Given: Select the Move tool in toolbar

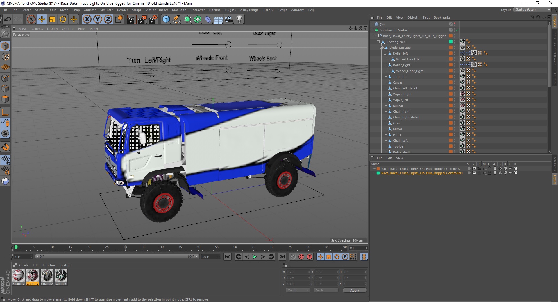Looking at the screenshot, I should coord(42,19).
